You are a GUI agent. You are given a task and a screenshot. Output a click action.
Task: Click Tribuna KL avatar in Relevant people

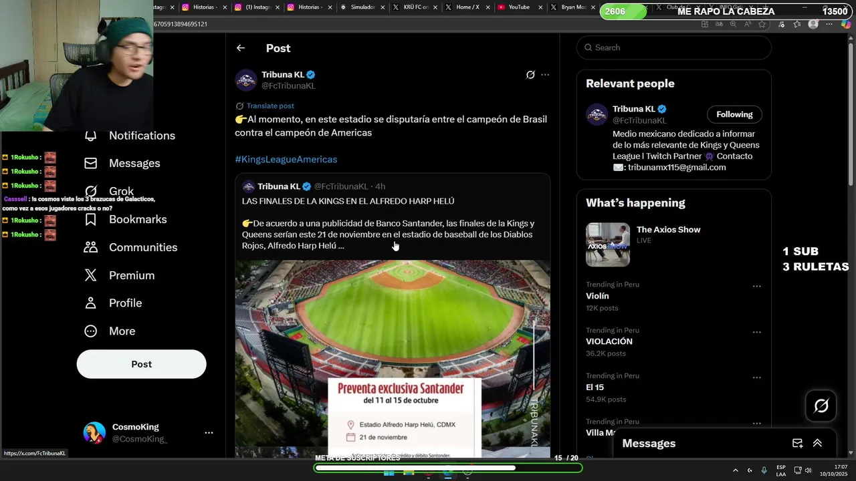pyautogui.click(x=597, y=114)
